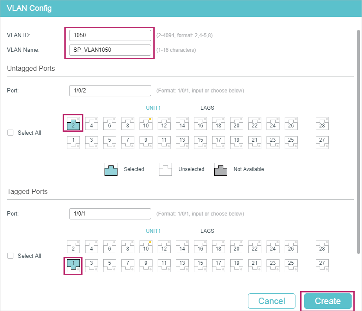The image size is (362, 311).
Task: Focus the VLAN Name field
Action: tap(110, 50)
